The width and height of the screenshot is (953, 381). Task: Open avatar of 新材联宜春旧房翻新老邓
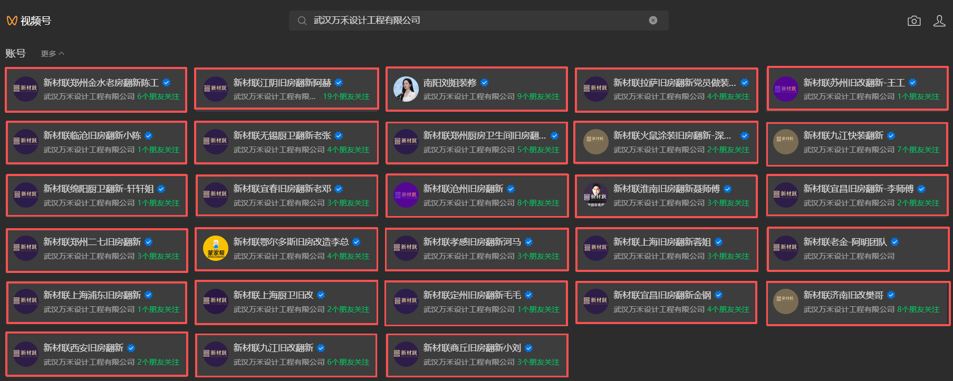click(216, 195)
